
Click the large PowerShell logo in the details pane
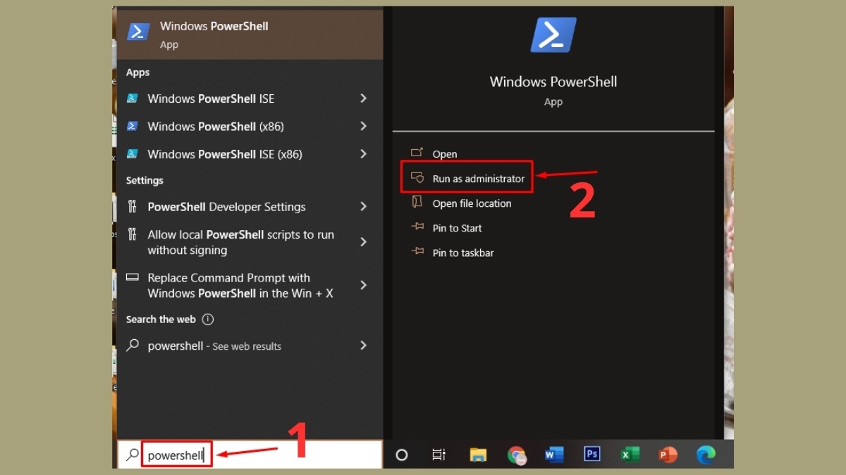click(x=553, y=35)
